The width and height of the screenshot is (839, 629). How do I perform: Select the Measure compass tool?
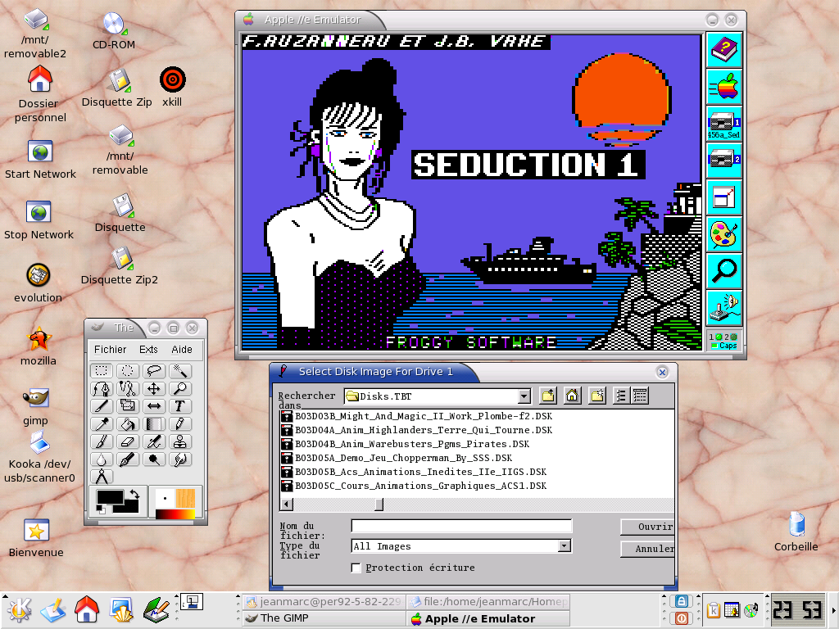101,476
